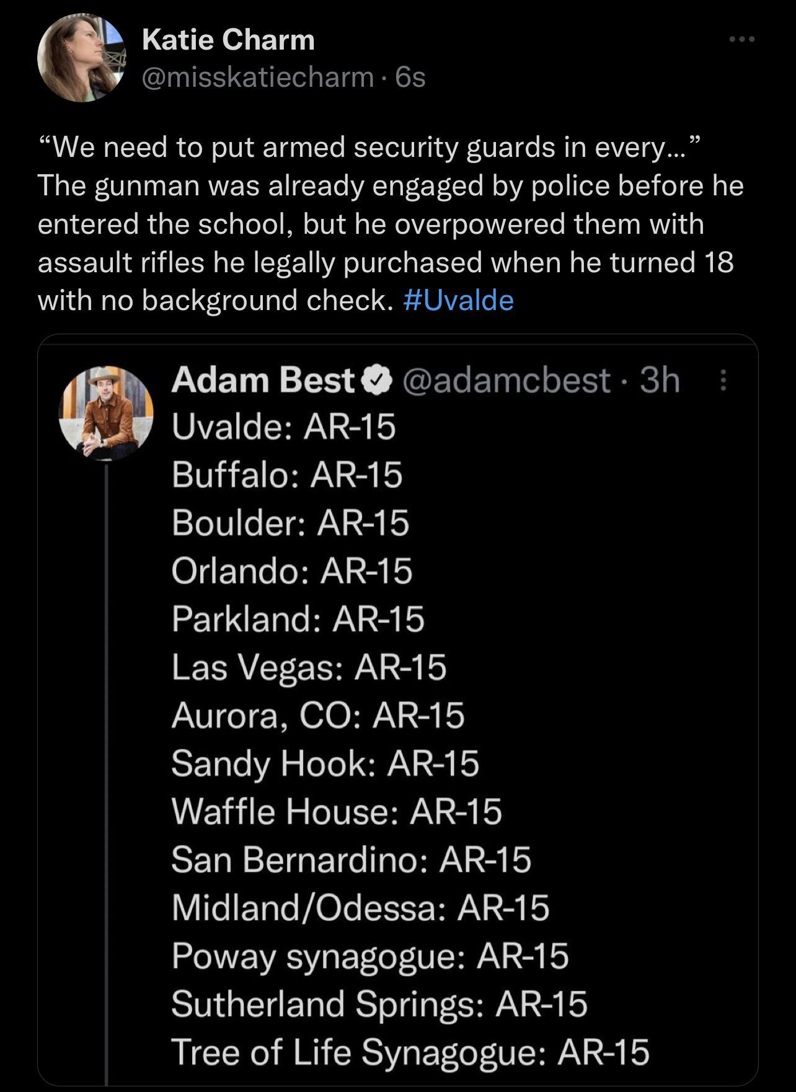Viewport: 796px width, 1092px height.
Task: Click the "Midland/Odessa: AR-15" line
Action: click(360, 908)
